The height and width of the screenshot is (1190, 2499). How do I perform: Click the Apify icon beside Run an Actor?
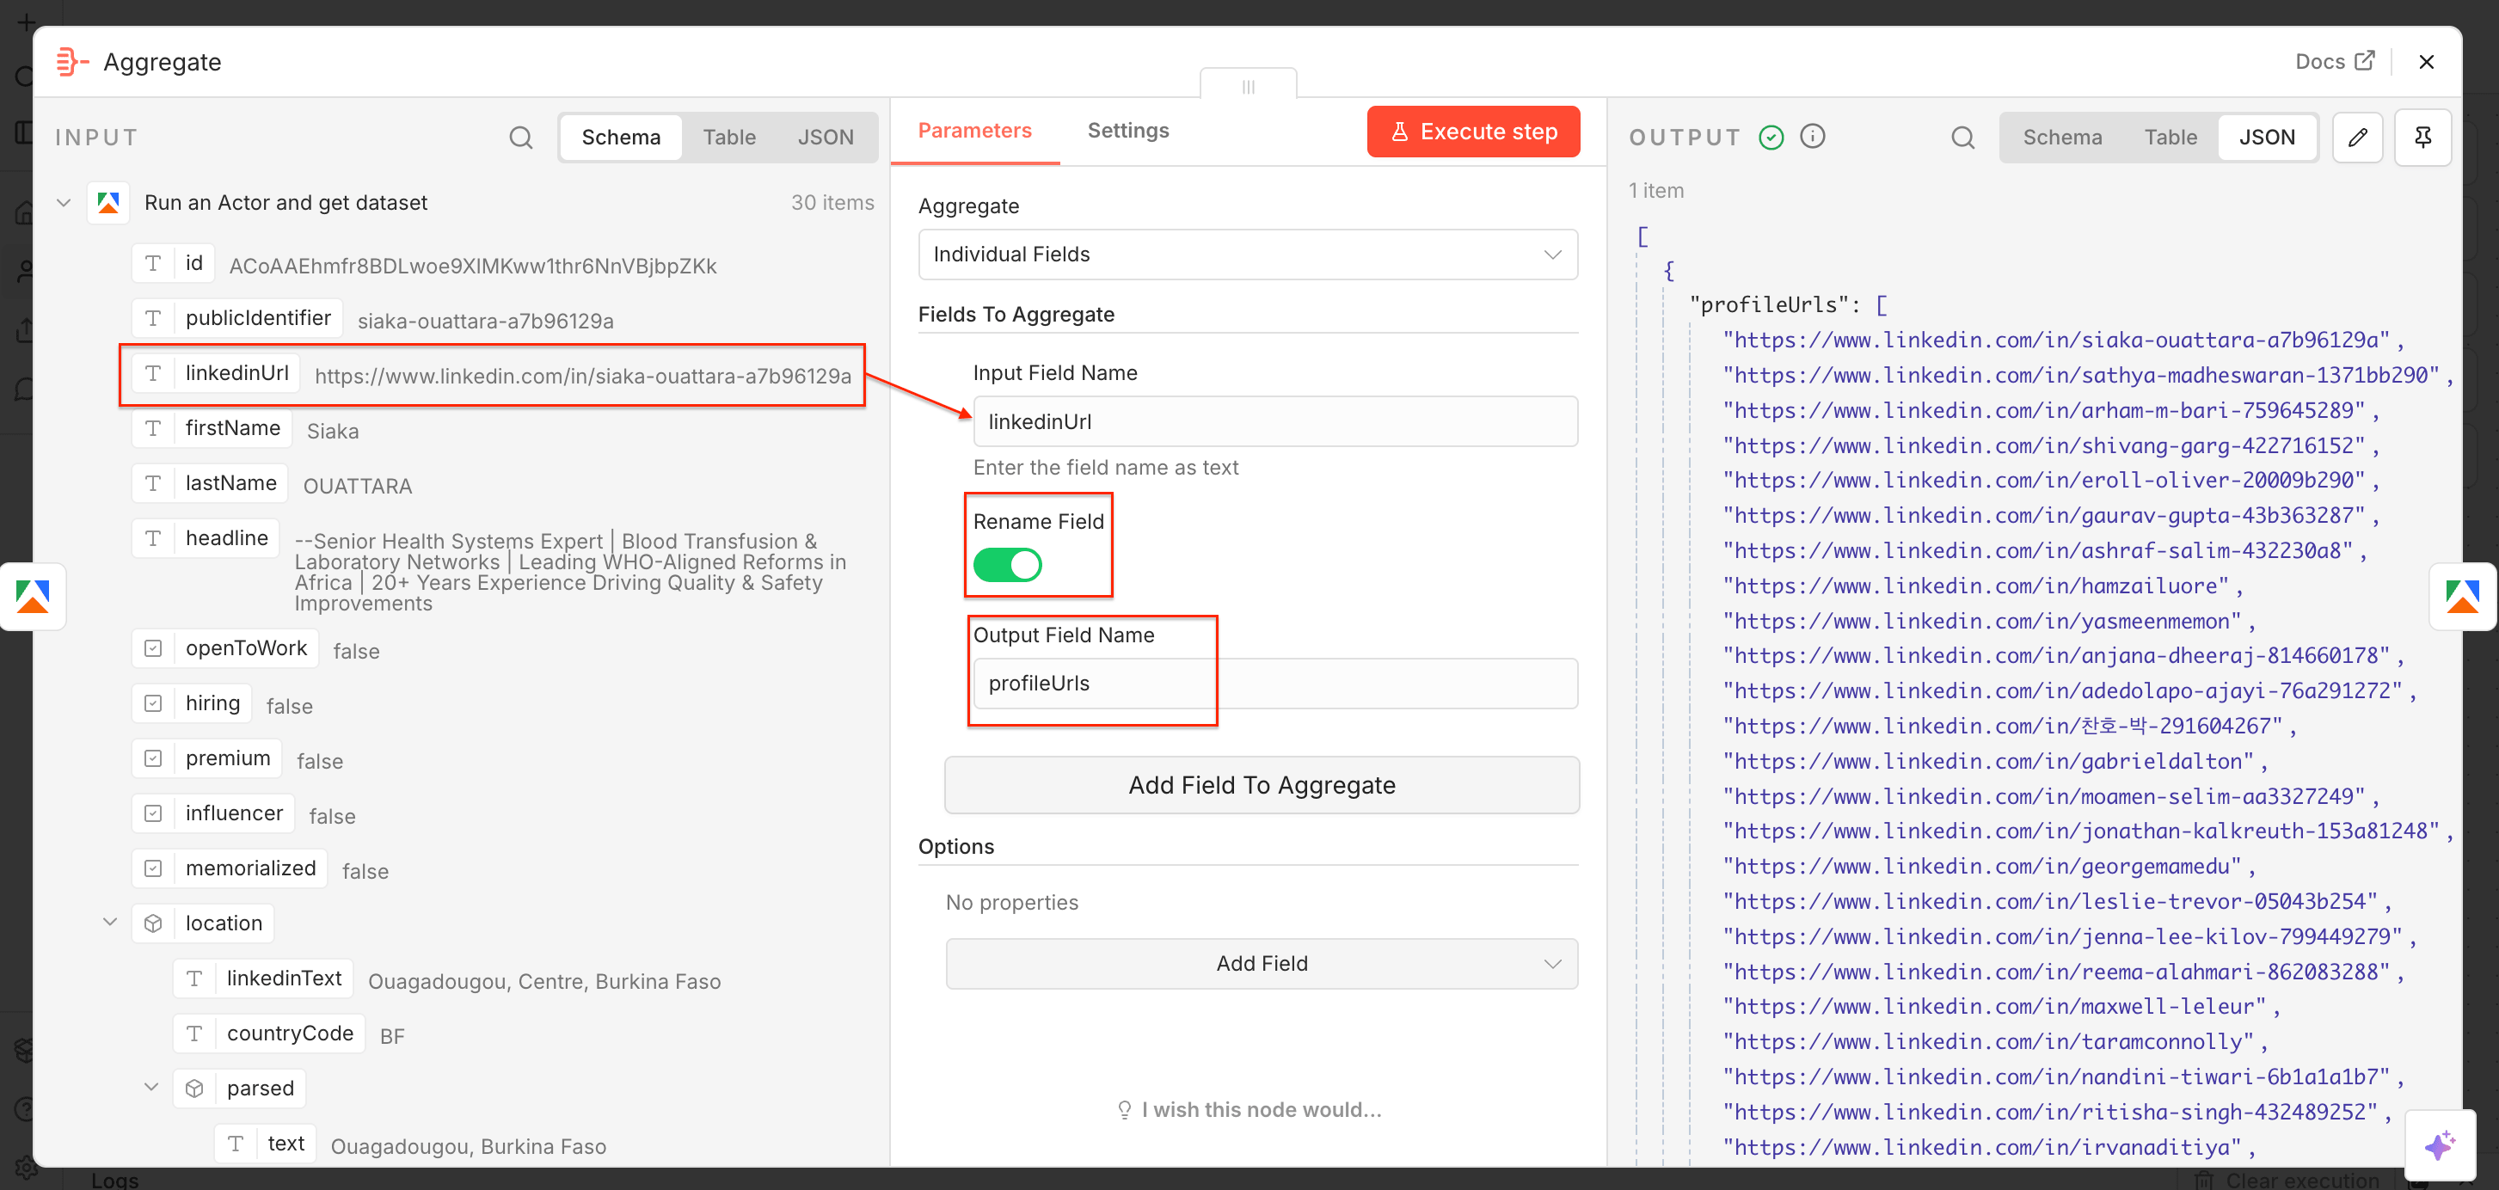(107, 202)
